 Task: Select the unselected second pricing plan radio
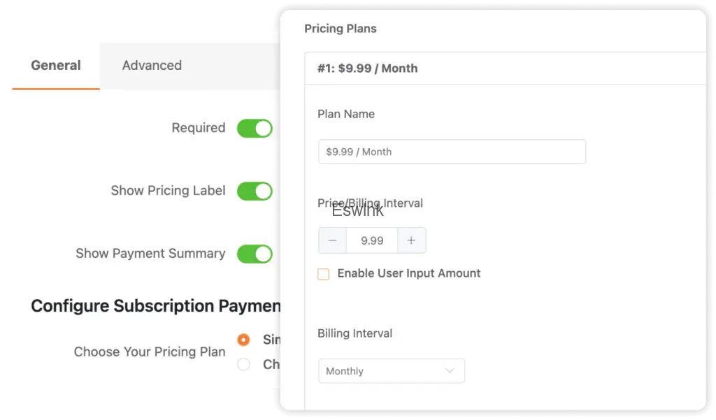(x=243, y=364)
